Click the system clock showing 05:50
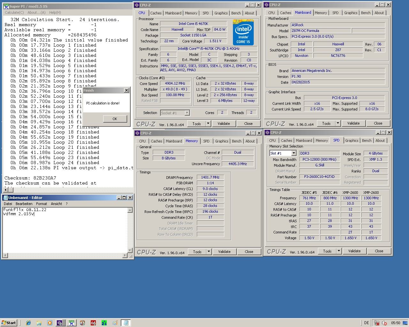Screen dimensions: 409x327 click(x=396, y=323)
